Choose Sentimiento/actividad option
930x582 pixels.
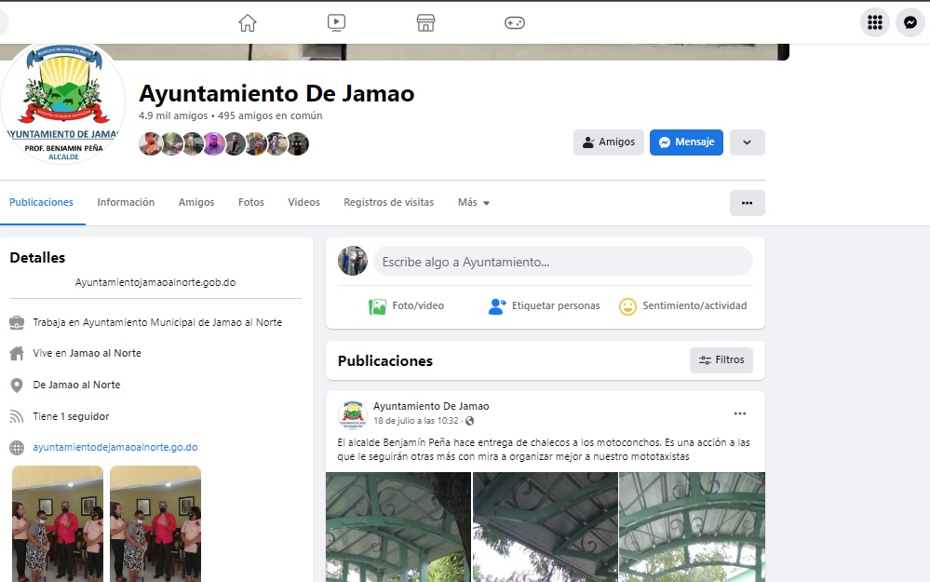click(682, 306)
